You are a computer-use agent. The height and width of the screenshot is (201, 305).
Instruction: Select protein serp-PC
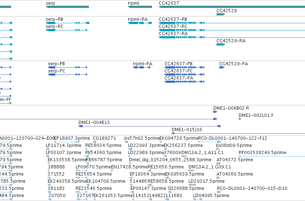coord(57,71)
